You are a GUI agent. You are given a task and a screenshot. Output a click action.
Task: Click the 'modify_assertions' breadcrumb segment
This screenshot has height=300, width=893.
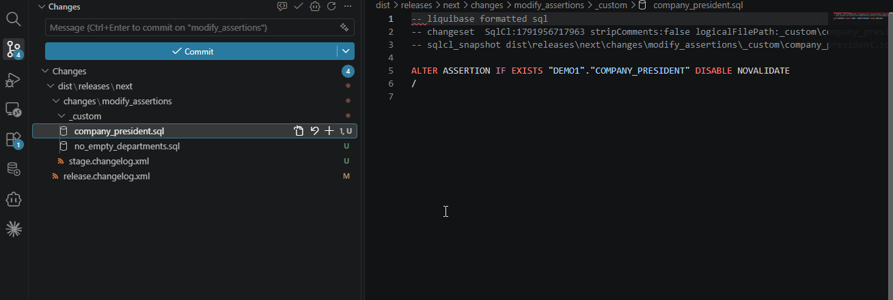pyautogui.click(x=550, y=5)
